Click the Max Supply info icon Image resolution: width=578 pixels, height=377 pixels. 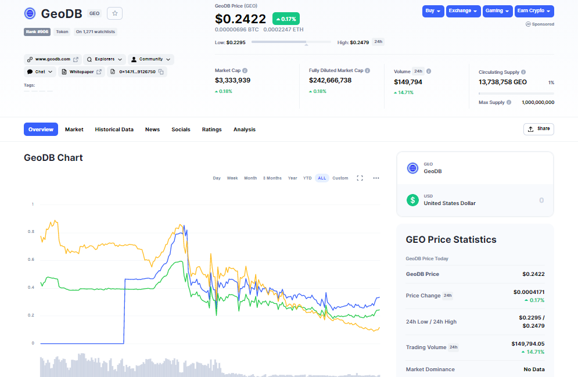point(509,102)
